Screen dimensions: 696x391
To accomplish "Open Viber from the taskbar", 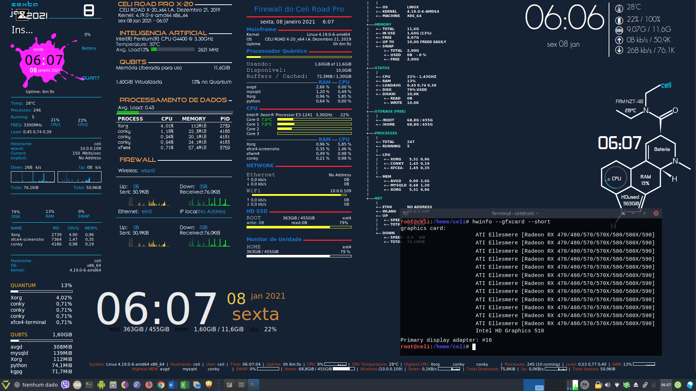I will 65,385.
